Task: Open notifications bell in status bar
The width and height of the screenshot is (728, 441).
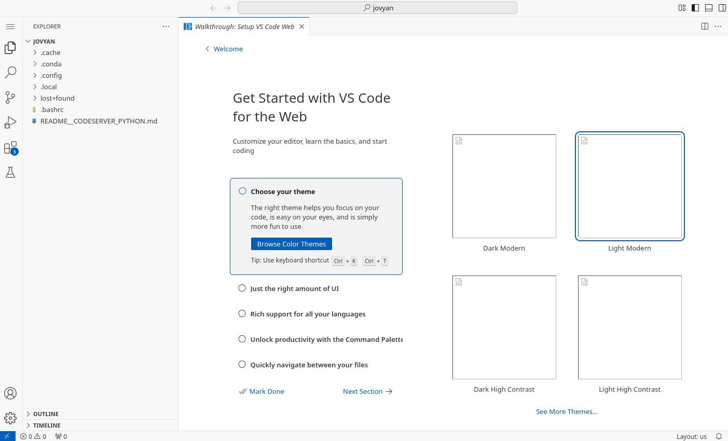Action: [x=719, y=436]
